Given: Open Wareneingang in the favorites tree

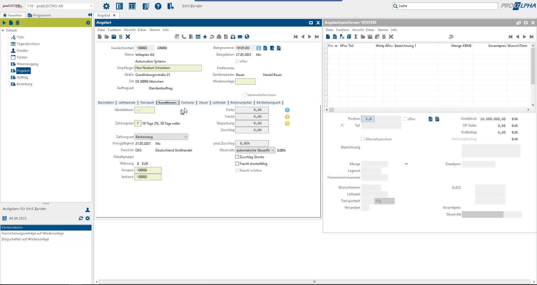Looking at the screenshot, I should tap(27, 64).
